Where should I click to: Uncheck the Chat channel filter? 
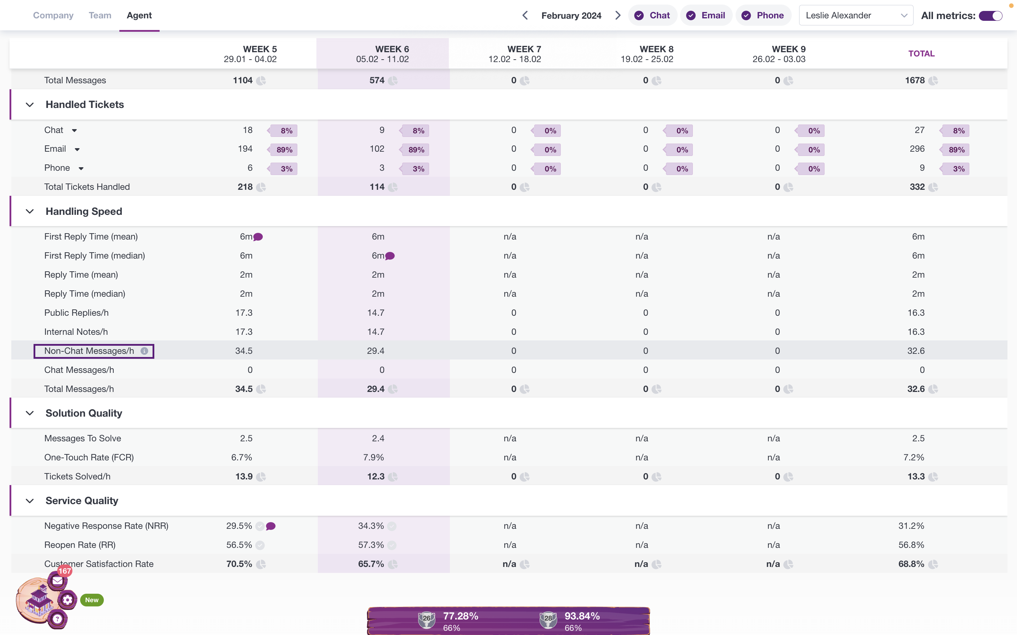pyautogui.click(x=652, y=16)
